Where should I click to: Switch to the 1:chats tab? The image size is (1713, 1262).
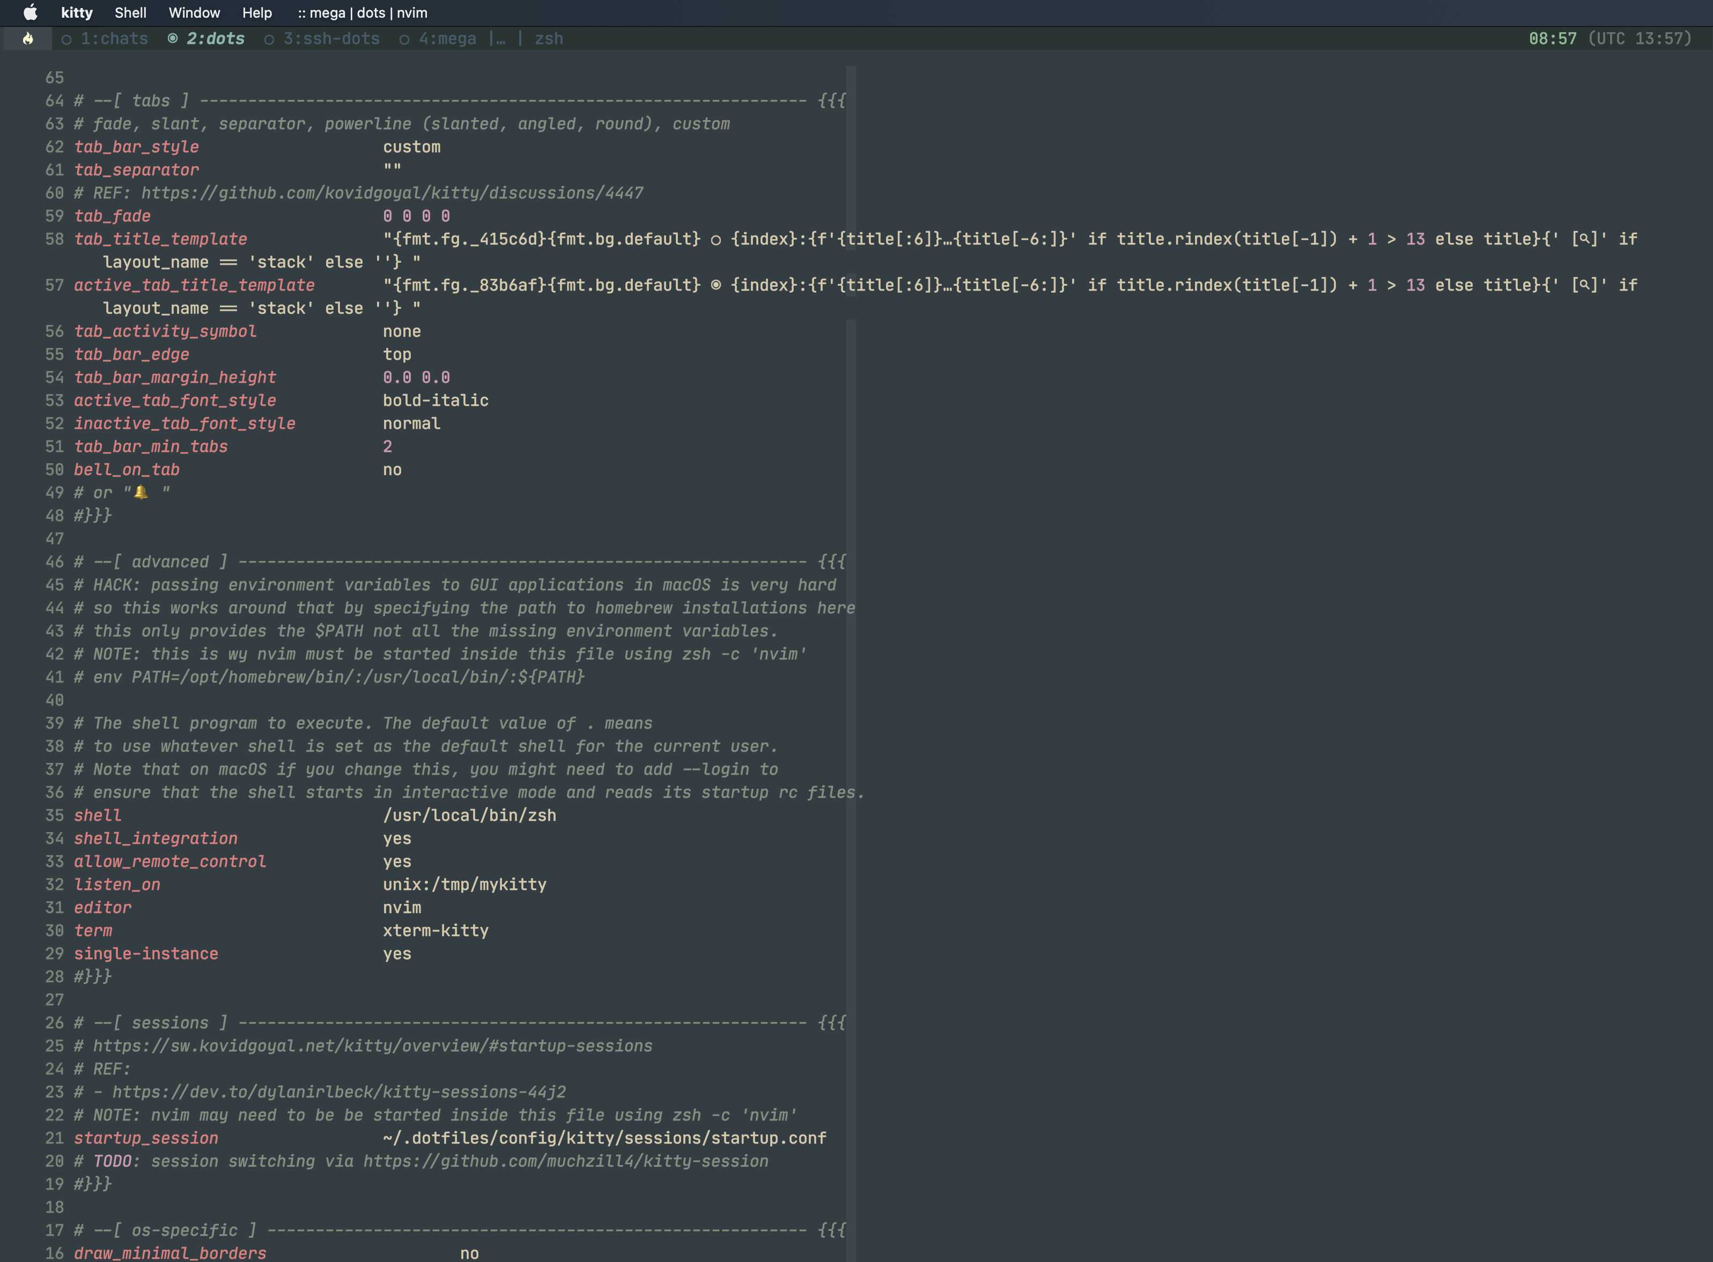[x=114, y=38]
